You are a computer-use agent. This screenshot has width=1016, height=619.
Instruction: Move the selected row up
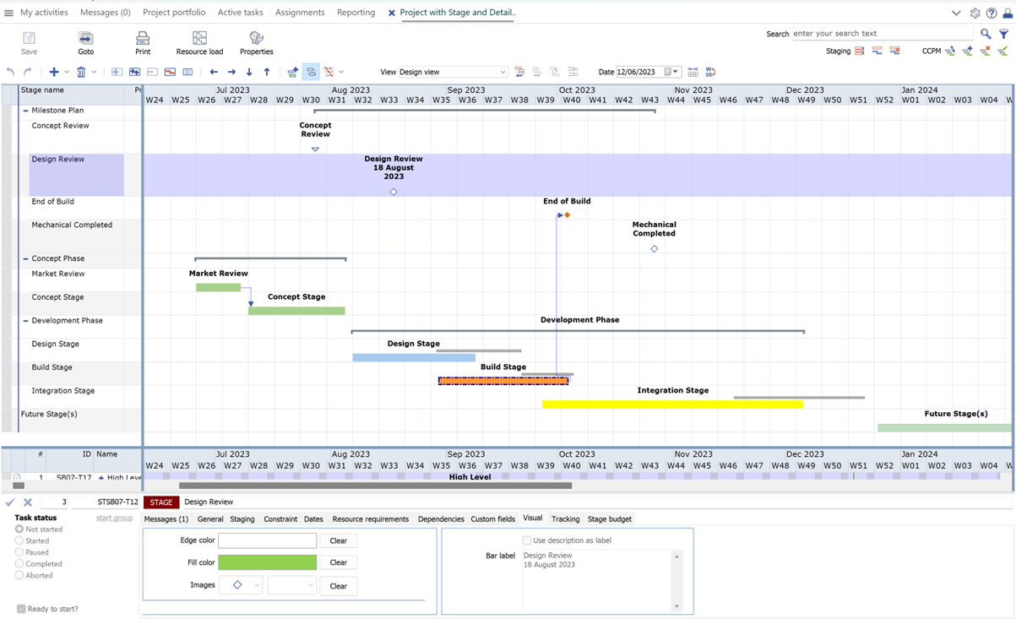coord(267,72)
